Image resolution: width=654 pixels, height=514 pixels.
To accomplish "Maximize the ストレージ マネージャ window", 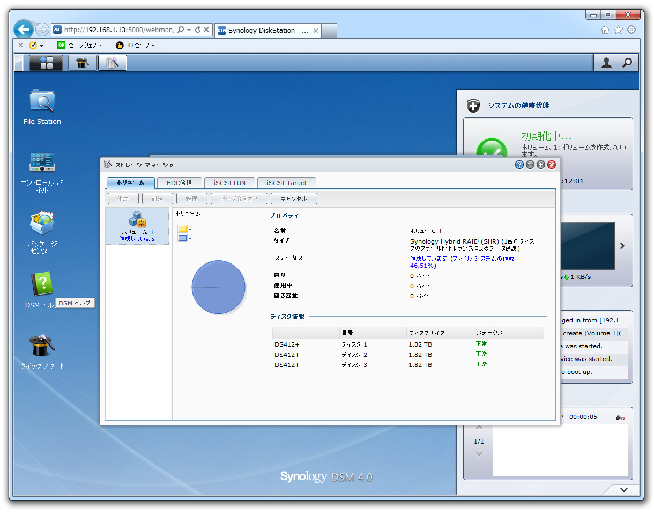I will (x=540, y=165).
